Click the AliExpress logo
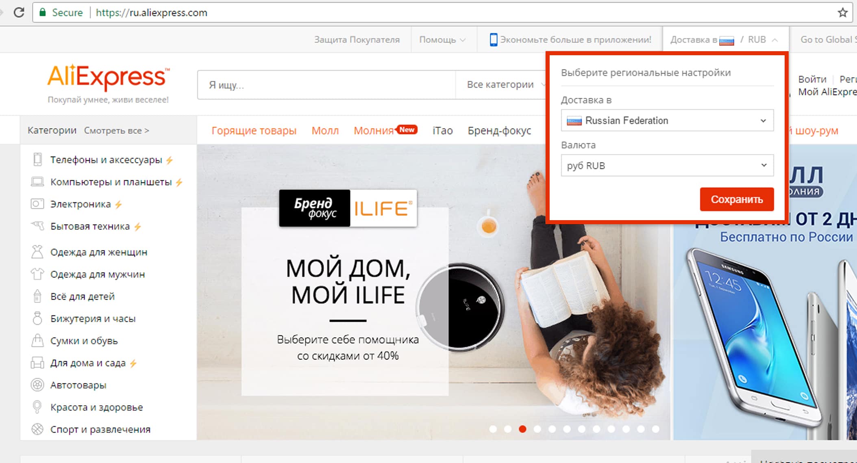 108,77
